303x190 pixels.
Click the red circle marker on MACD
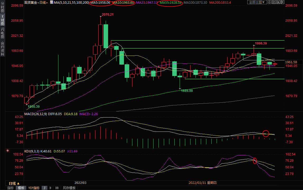click(x=266, y=134)
